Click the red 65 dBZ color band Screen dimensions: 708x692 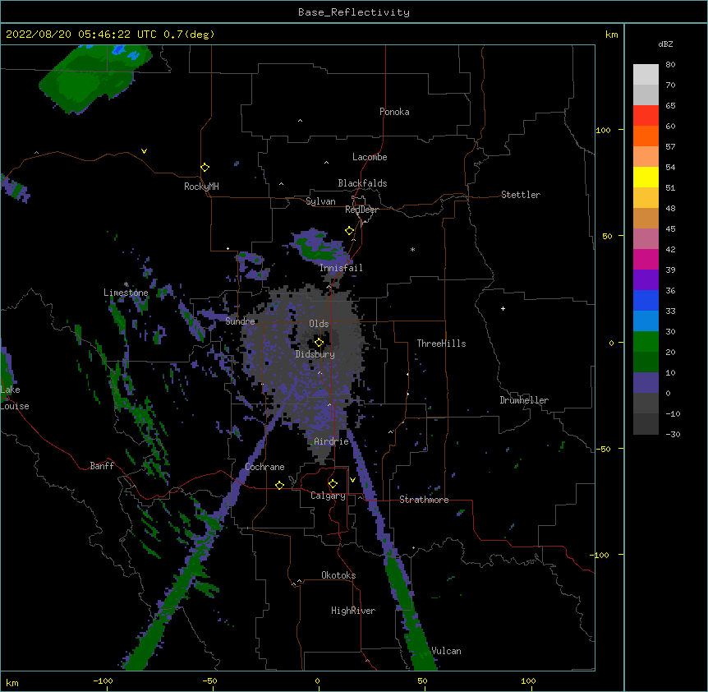(646, 115)
